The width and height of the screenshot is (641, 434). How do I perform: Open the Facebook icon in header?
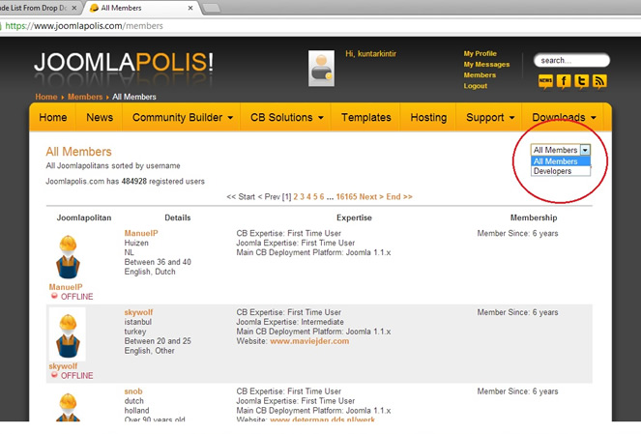click(564, 81)
